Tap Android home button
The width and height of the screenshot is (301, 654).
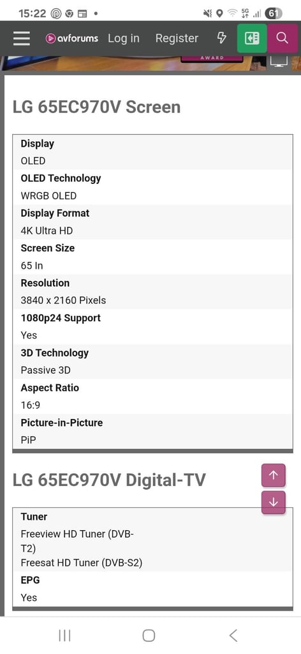tap(149, 635)
